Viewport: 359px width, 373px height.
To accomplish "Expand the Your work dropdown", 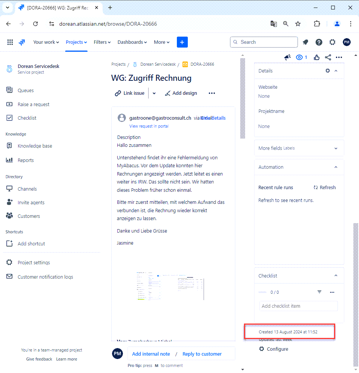I will pyautogui.click(x=46, y=42).
